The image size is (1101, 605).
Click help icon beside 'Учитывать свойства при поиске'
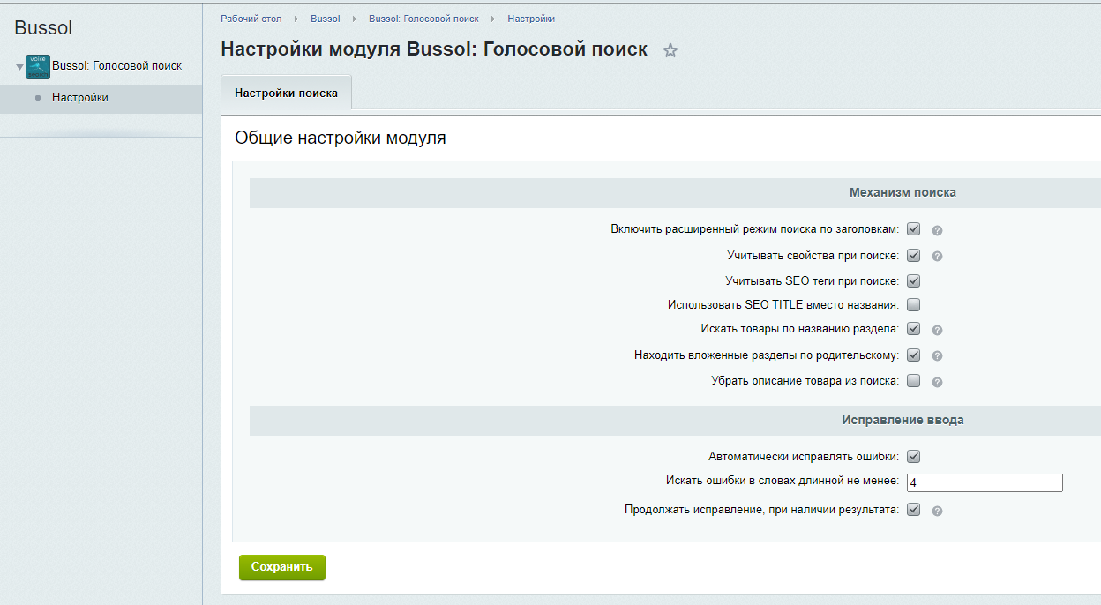pos(937,257)
